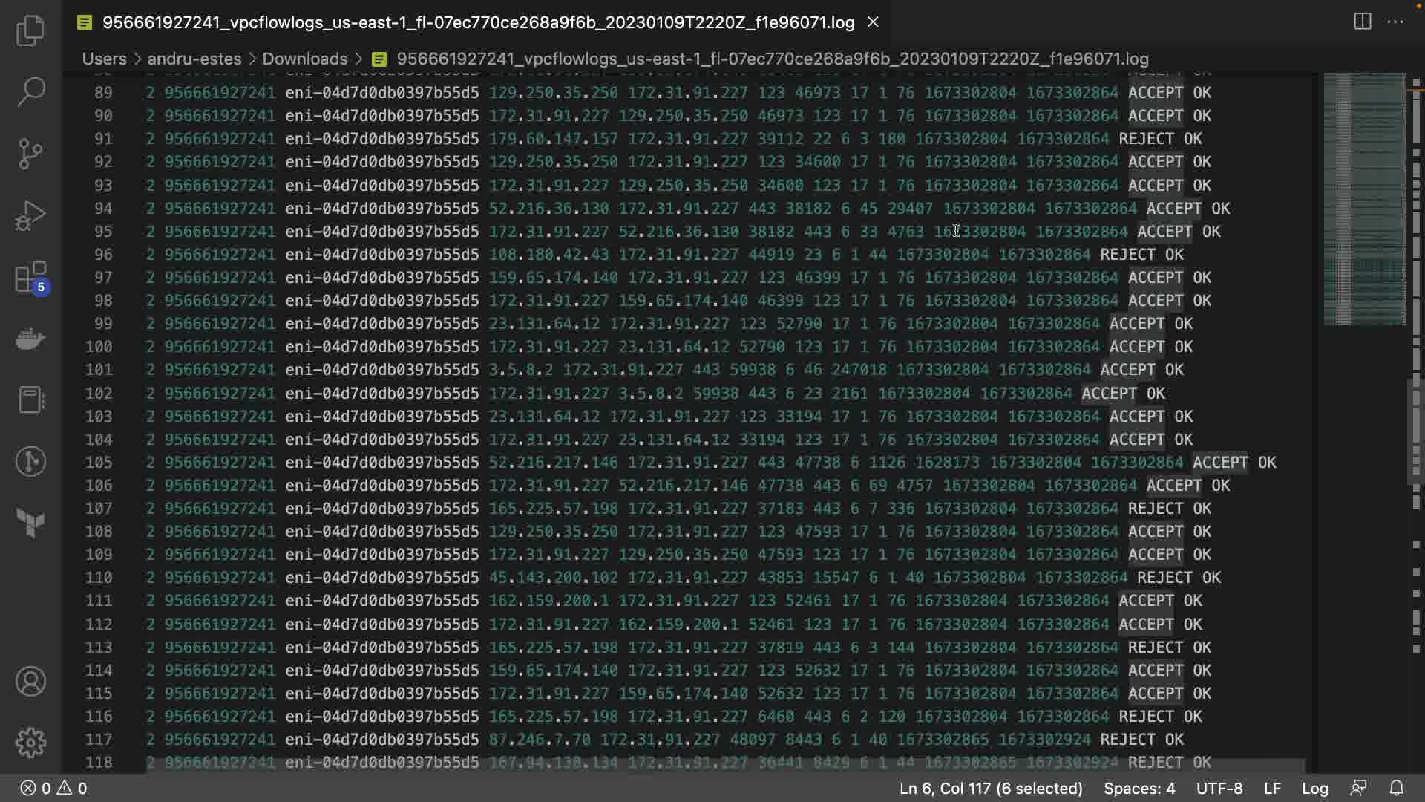Split the editor to the right
The width and height of the screenshot is (1425, 802).
click(1362, 22)
